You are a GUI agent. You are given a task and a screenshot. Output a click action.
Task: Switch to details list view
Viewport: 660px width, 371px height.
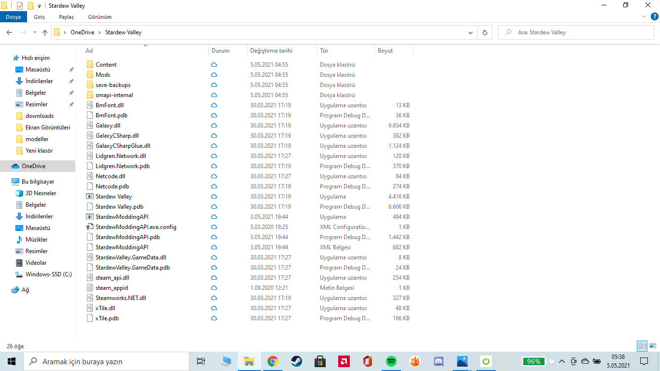pos(642,346)
